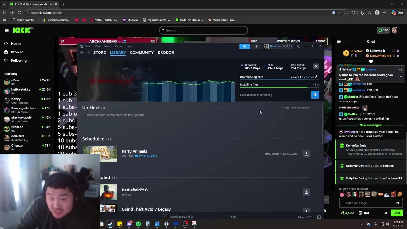Go back in Steam navigation

coord(82,52)
